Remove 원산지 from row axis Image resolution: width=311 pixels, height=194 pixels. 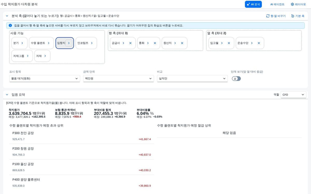tap(182, 43)
